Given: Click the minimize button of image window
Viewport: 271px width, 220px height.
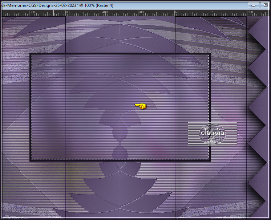Looking at the screenshot, I should [253, 5].
